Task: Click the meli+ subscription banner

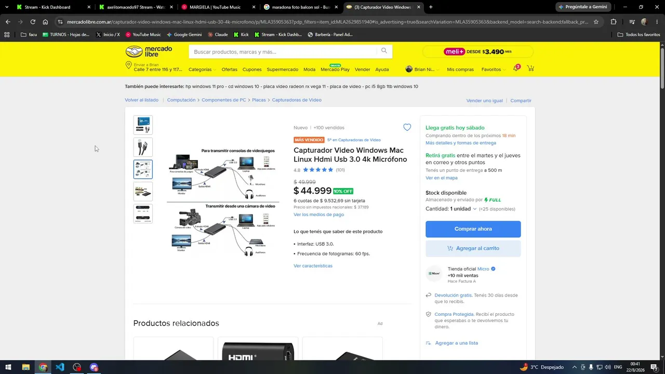Action: [x=477, y=51]
